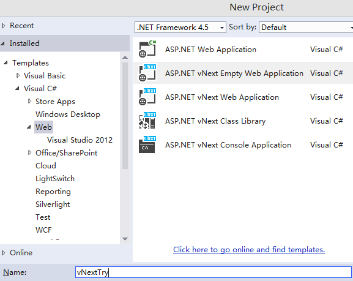Click the ASP.NET vNext Web Application icon

[147, 97]
